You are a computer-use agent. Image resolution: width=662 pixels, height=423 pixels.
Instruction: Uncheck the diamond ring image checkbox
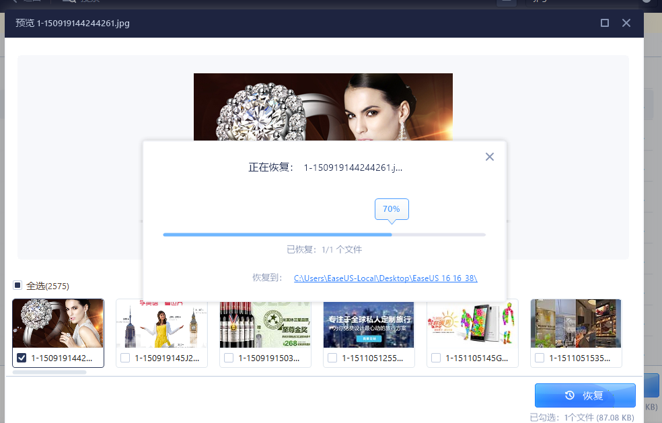[x=22, y=358]
